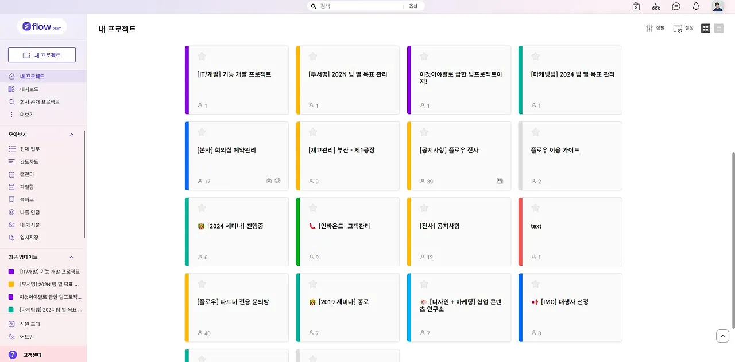The width and height of the screenshot is (735, 362).
Task: Star the [본사] 회의실 예약관리 card
Action: 202,132
